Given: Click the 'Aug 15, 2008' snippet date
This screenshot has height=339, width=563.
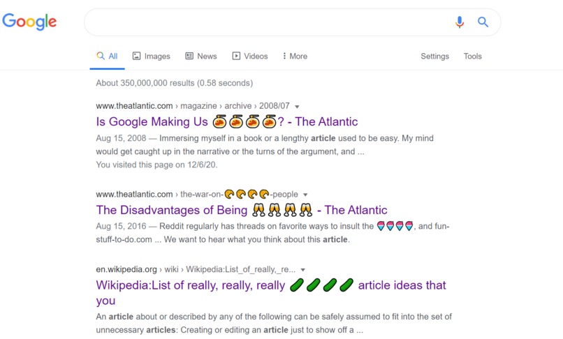Looking at the screenshot, I should (121, 138).
